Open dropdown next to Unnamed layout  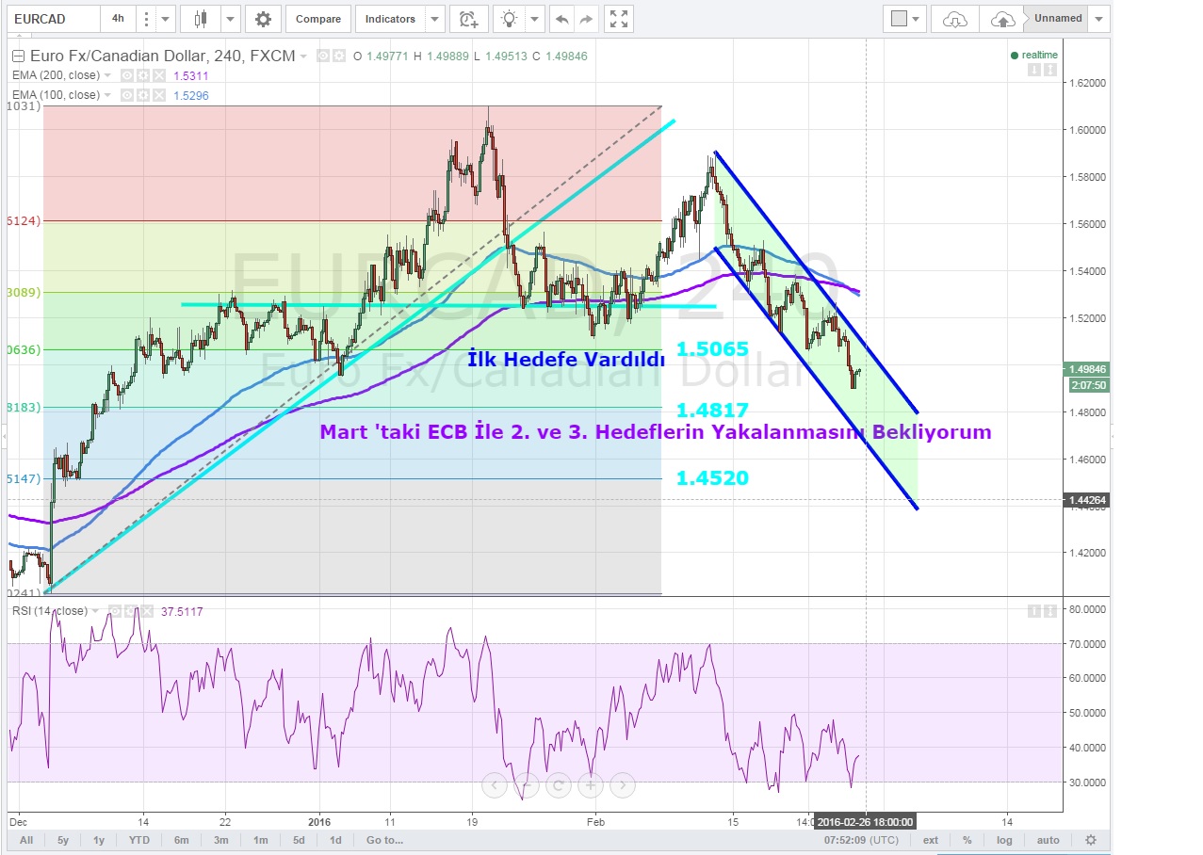[1099, 19]
